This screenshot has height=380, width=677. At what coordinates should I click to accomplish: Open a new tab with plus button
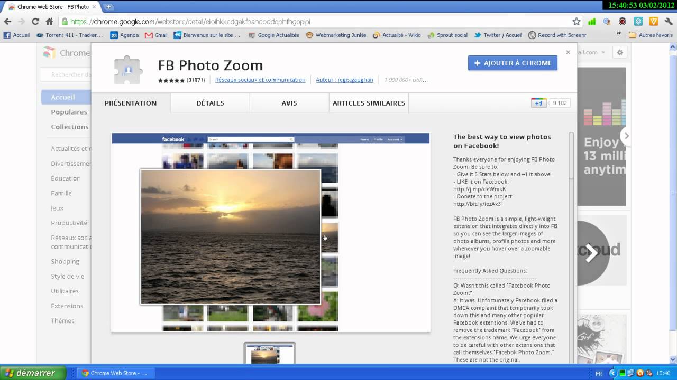click(x=108, y=7)
